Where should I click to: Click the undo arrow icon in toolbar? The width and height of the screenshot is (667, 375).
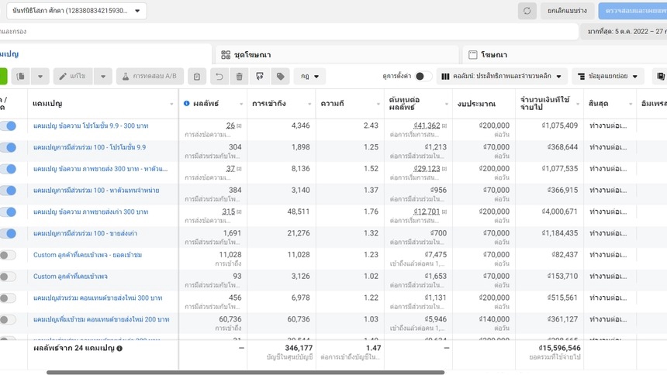coord(219,76)
